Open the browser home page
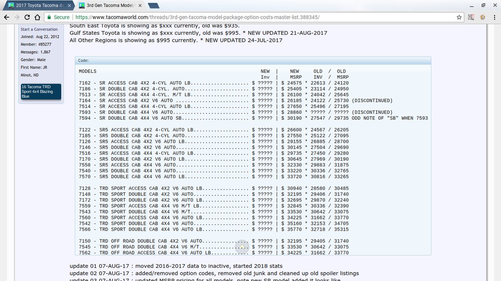Viewport: 501px width, 281px height. coord(37,17)
